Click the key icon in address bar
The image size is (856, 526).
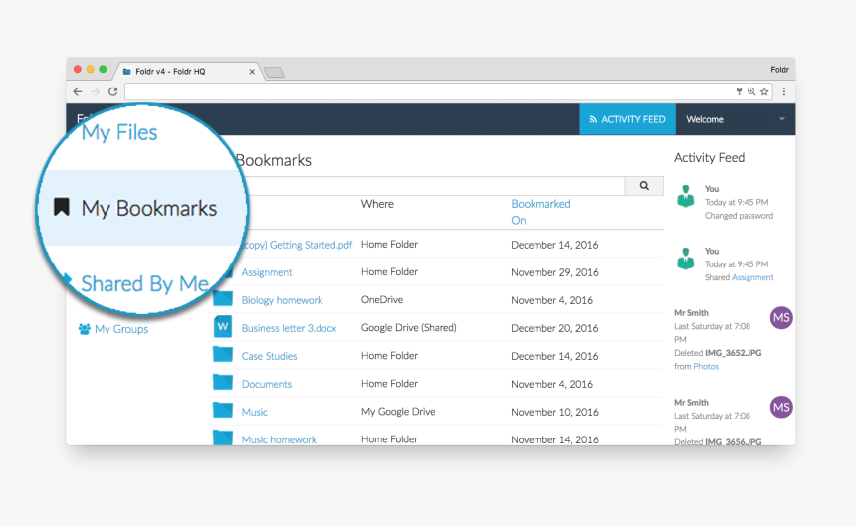pos(739,91)
